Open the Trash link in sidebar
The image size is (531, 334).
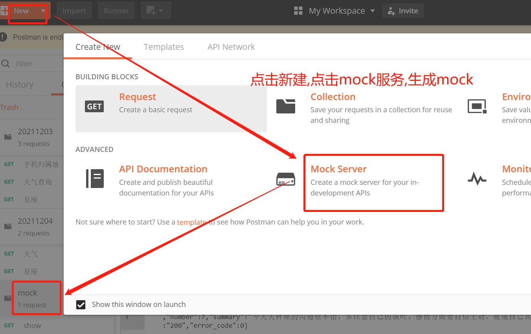coord(9,108)
